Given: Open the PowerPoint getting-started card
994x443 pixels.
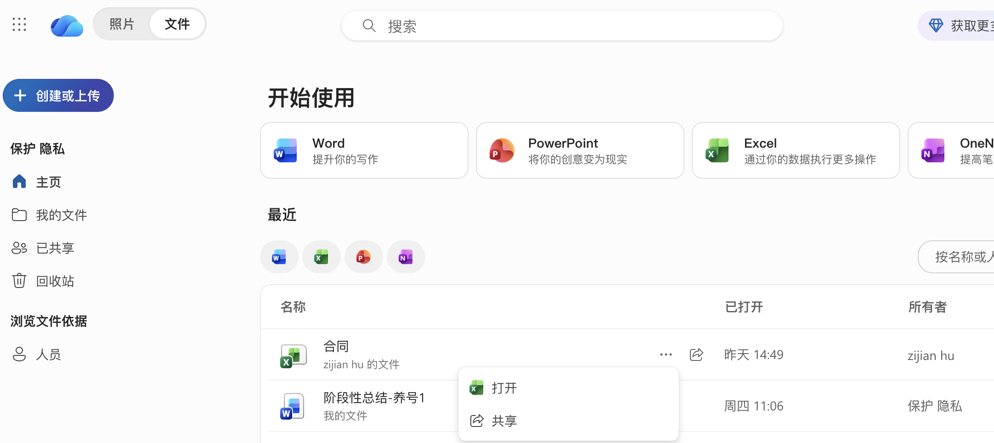Looking at the screenshot, I should 580,150.
